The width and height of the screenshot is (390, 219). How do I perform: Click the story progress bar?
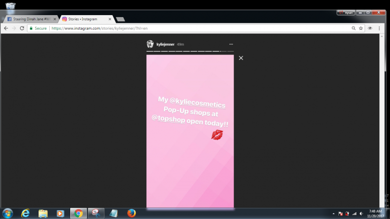190,51
